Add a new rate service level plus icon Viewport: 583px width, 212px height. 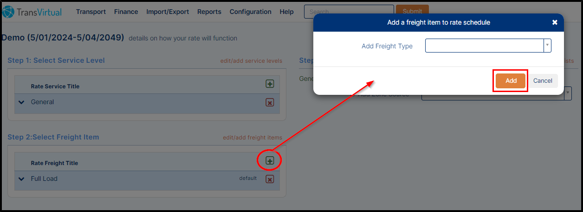(x=270, y=84)
